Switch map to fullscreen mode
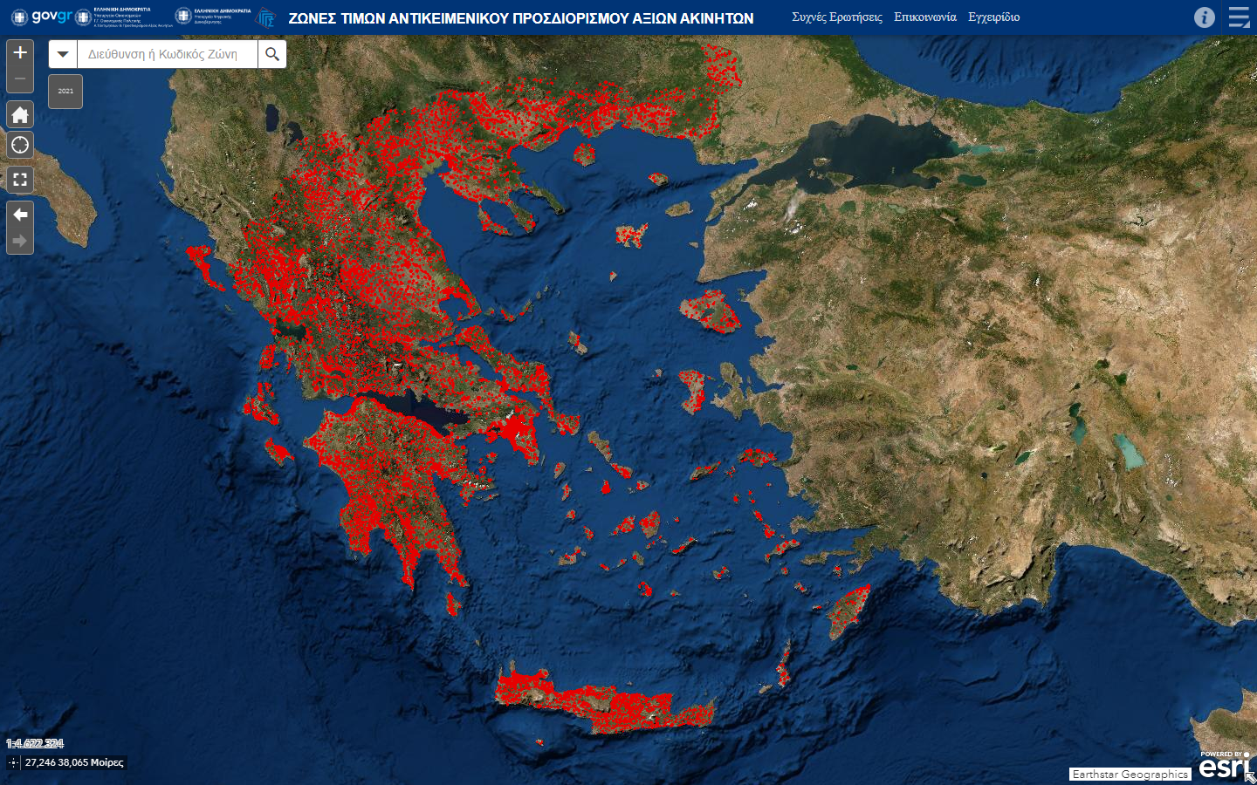The height and width of the screenshot is (785, 1257). coord(20,180)
